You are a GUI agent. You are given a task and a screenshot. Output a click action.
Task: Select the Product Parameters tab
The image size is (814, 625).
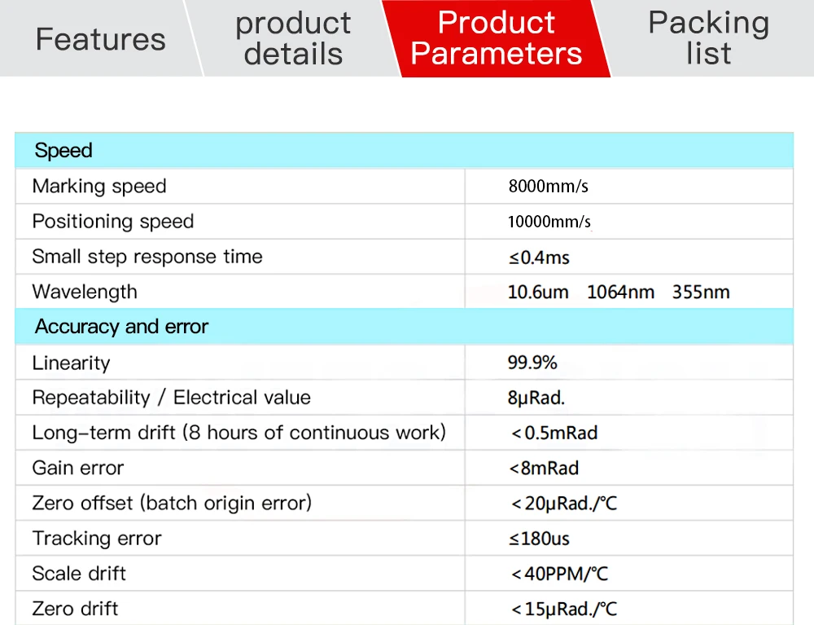click(x=497, y=38)
